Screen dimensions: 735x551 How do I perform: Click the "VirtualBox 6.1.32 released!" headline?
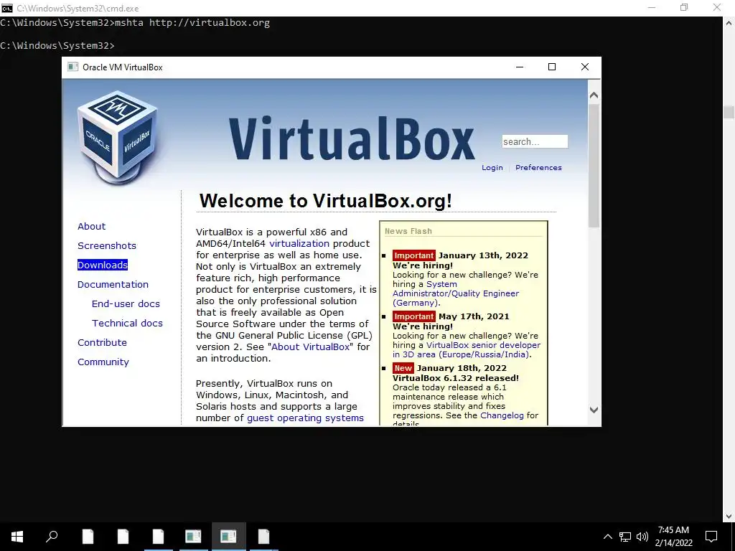[456, 378]
